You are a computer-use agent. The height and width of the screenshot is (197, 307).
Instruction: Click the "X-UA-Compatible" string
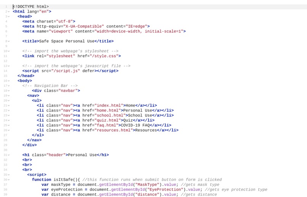(x=83, y=26)
